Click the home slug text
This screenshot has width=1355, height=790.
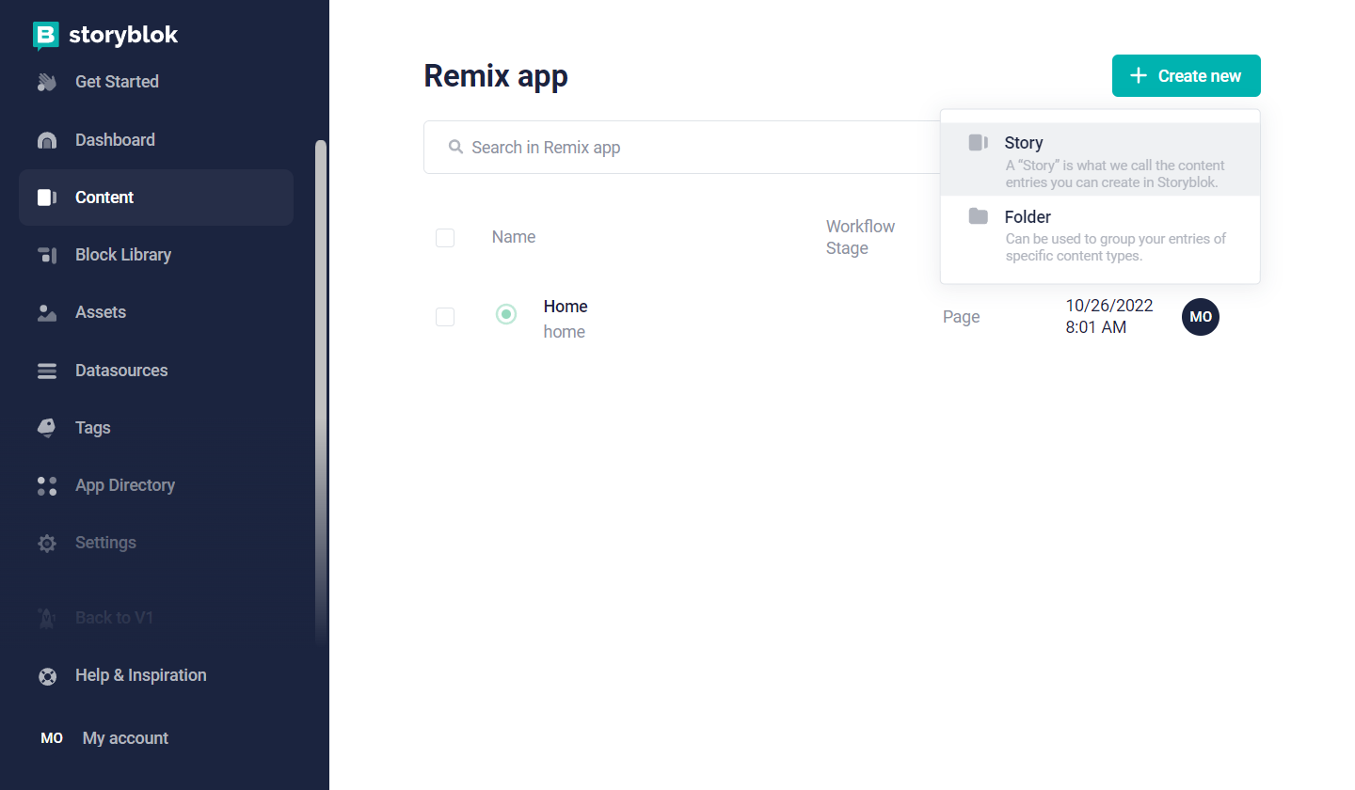pyautogui.click(x=565, y=332)
